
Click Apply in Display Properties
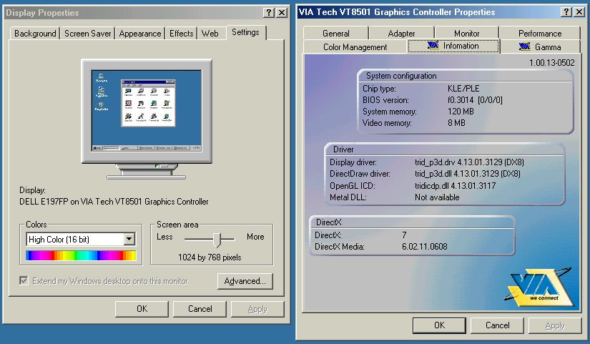pyautogui.click(x=257, y=309)
